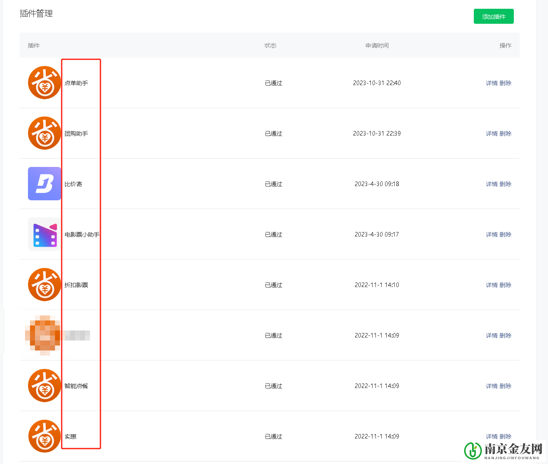The height and width of the screenshot is (464, 548).
Task: Click the 电影票小助手 film icon
Action: click(45, 234)
